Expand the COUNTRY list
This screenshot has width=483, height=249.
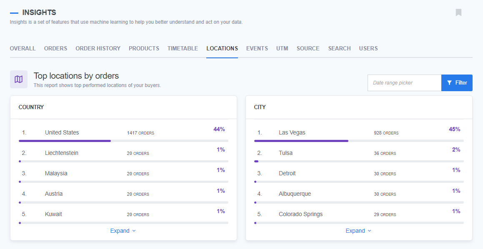click(x=123, y=231)
